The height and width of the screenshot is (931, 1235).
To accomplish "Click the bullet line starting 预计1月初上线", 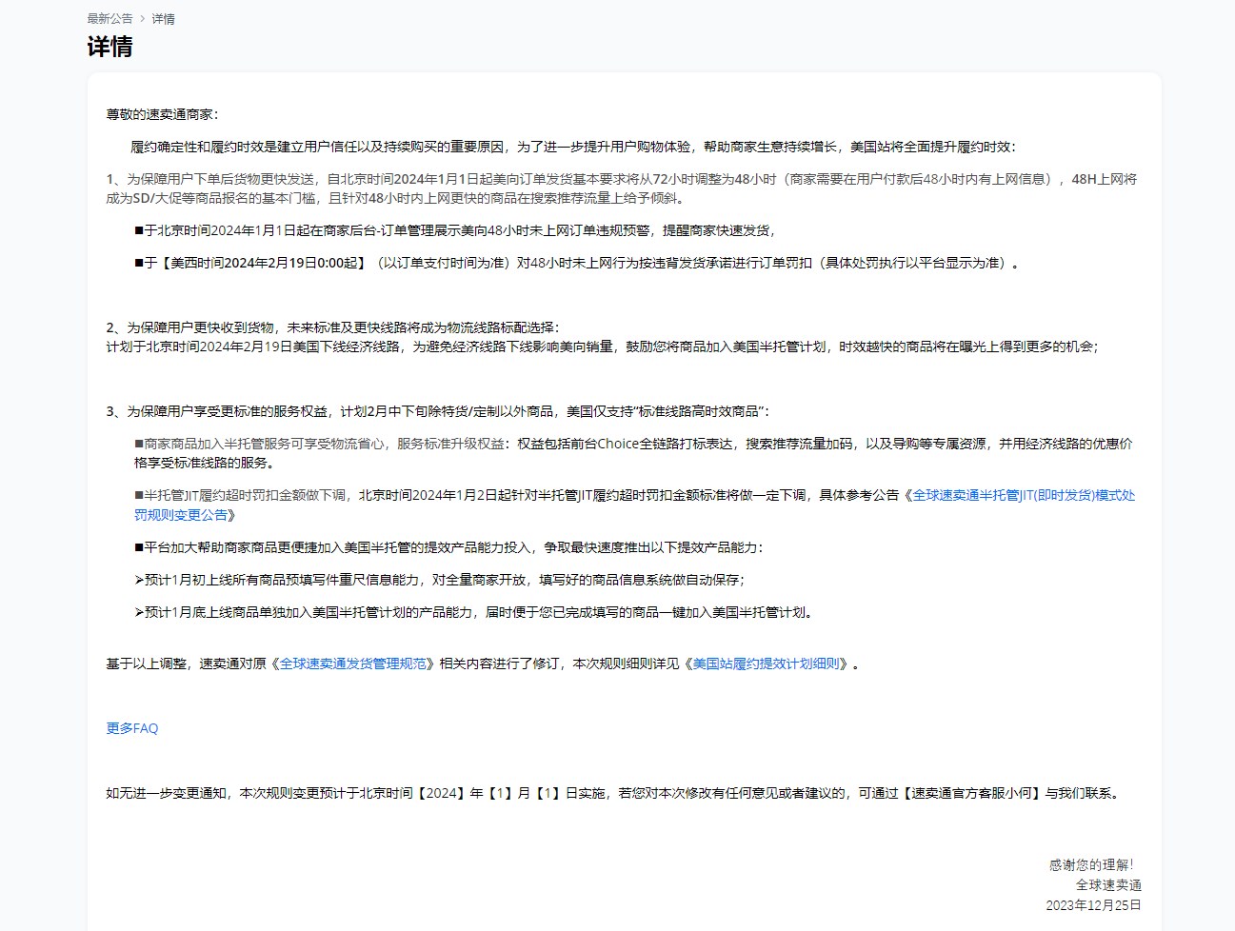I will tap(440, 580).
